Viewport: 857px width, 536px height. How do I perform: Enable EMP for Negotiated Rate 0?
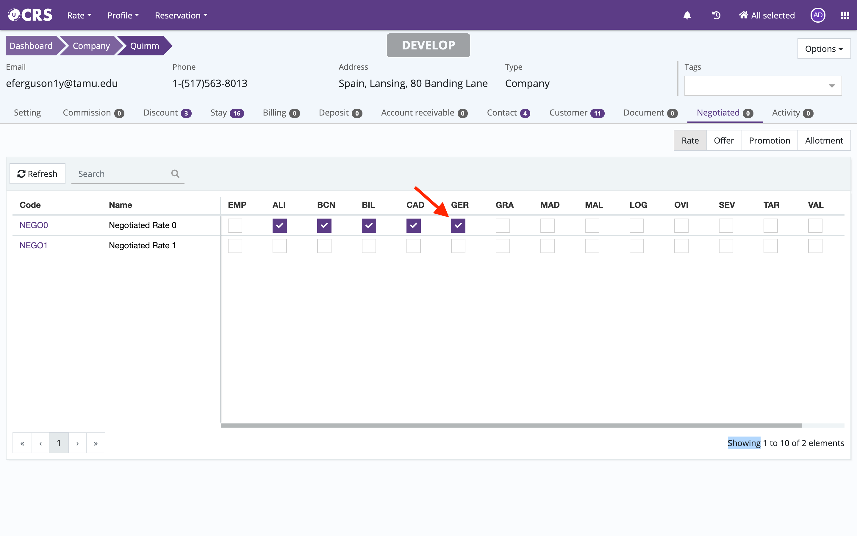pos(235,225)
